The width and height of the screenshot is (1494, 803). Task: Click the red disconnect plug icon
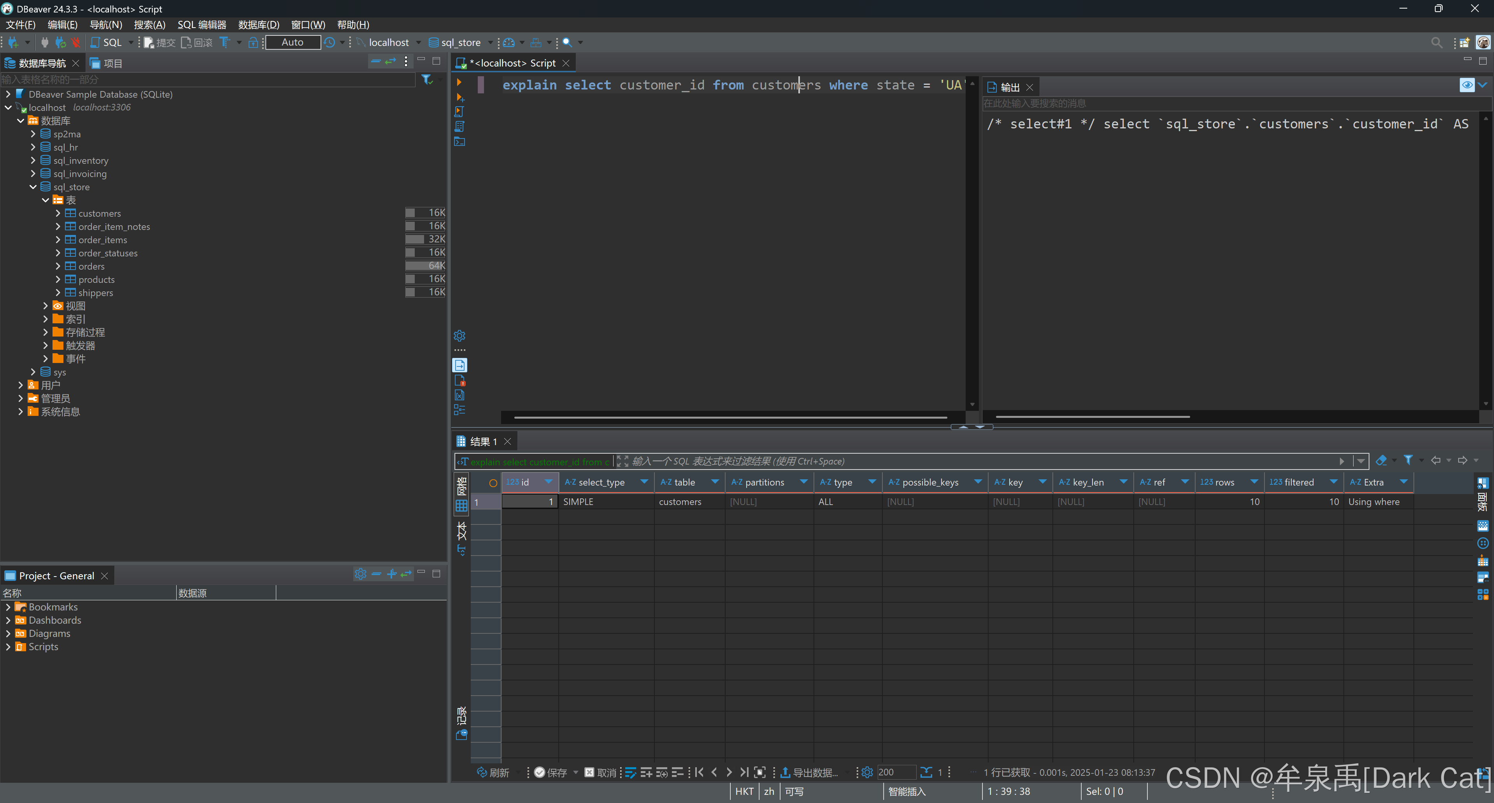pos(75,42)
